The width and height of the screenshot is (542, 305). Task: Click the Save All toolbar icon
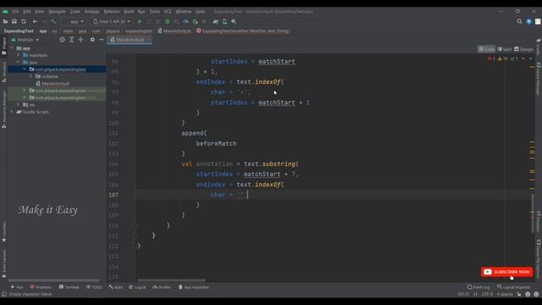(14, 21)
